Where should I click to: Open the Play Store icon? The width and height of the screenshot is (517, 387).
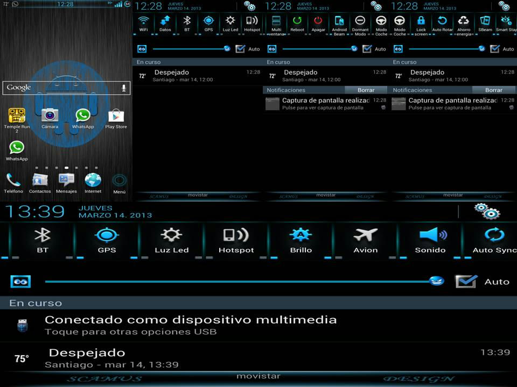tap(116, 116)
